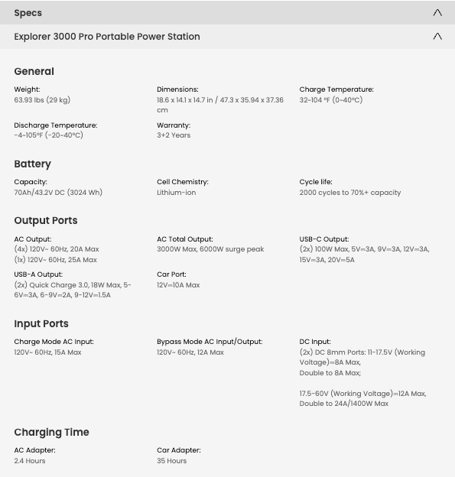
Task: Select the General section heading
Action: click(x=34, y=71)
